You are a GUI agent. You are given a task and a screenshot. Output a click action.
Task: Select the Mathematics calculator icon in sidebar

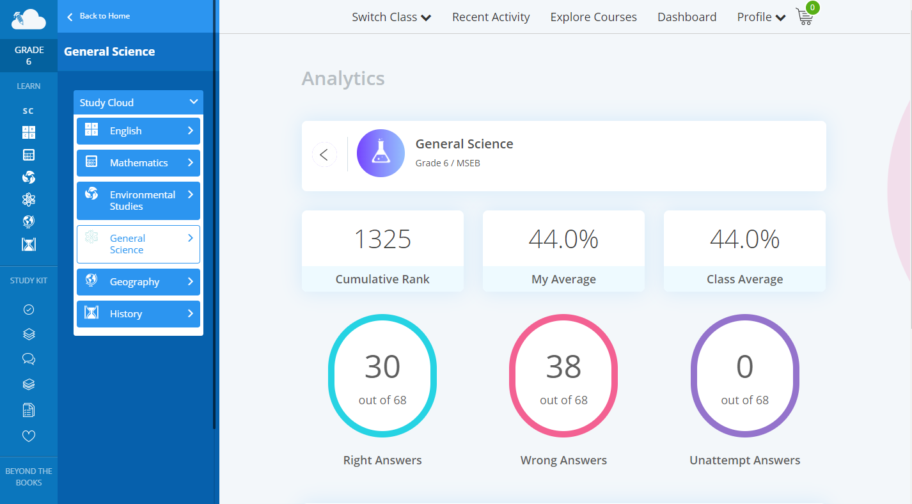point(29,155)
